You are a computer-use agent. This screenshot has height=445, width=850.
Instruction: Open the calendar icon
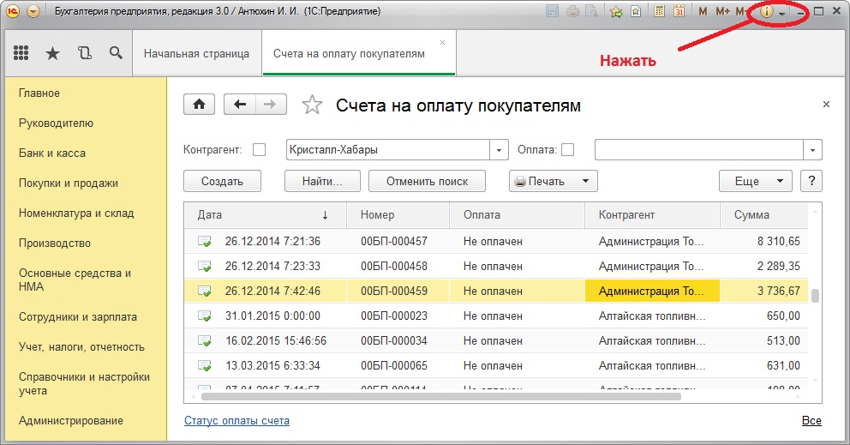pyautogui.click(x=679, y=11)
